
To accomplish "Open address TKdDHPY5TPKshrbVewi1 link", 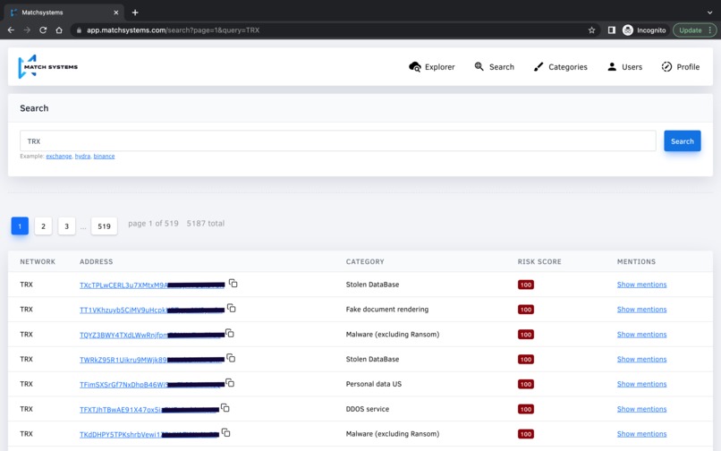I will (x=149, y=434).
